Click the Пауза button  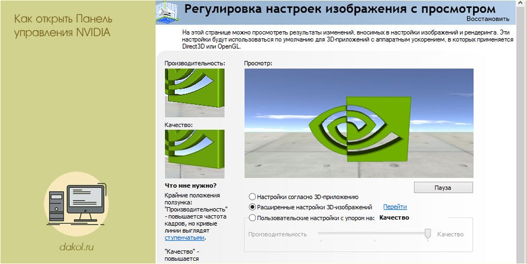[x=443, y=187]
